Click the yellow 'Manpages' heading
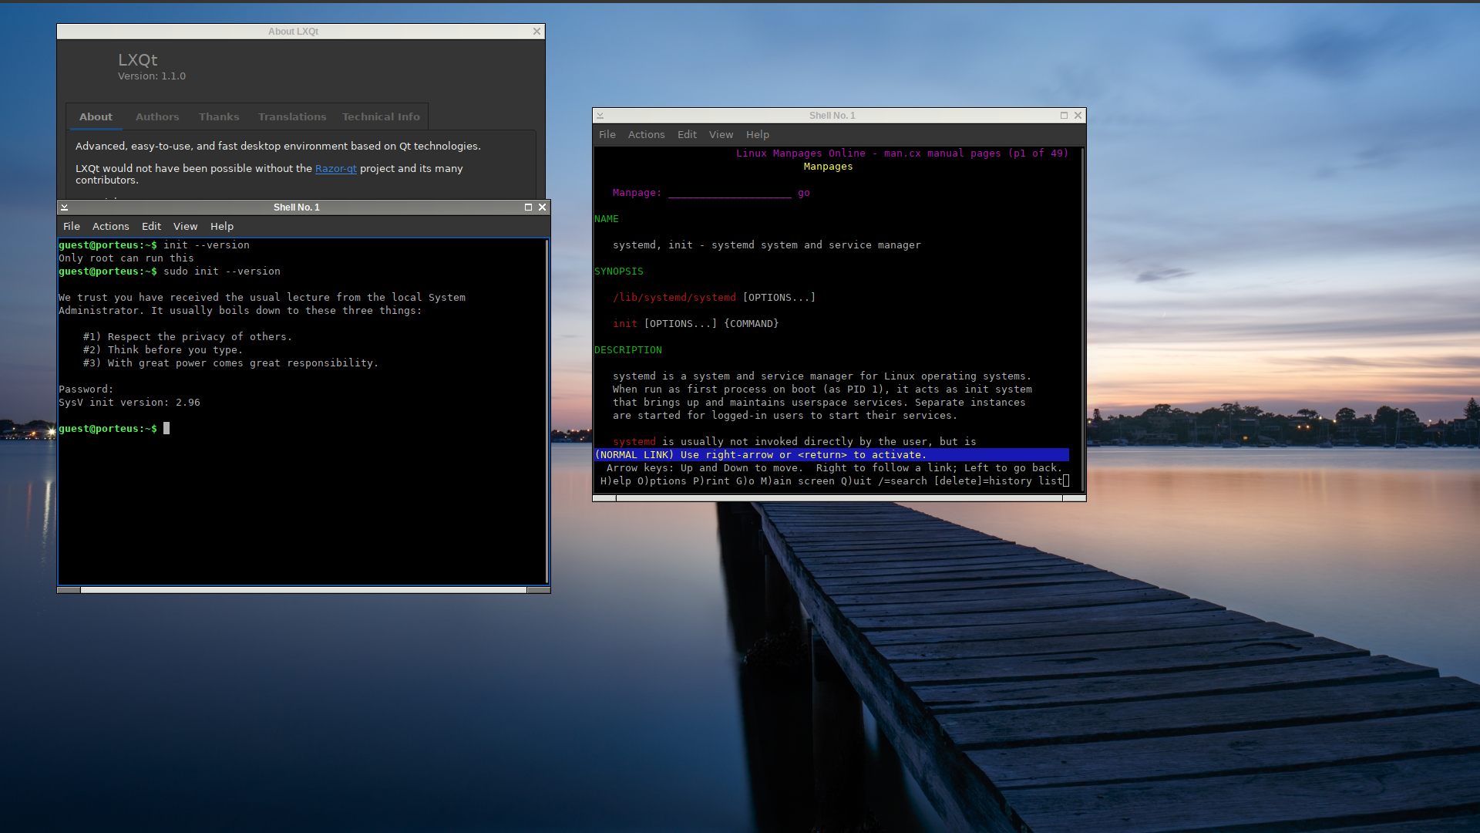The image size is (1480, 833). coord(828,167)
